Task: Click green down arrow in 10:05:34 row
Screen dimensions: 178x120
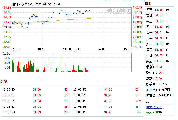Action: 69,101
